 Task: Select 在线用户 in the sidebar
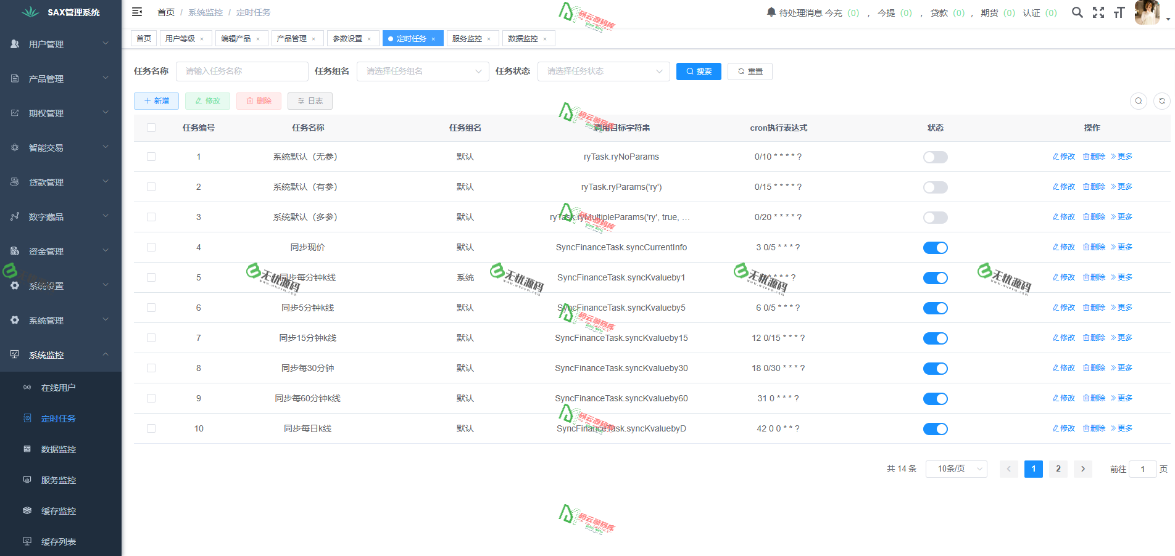(57, 387)
